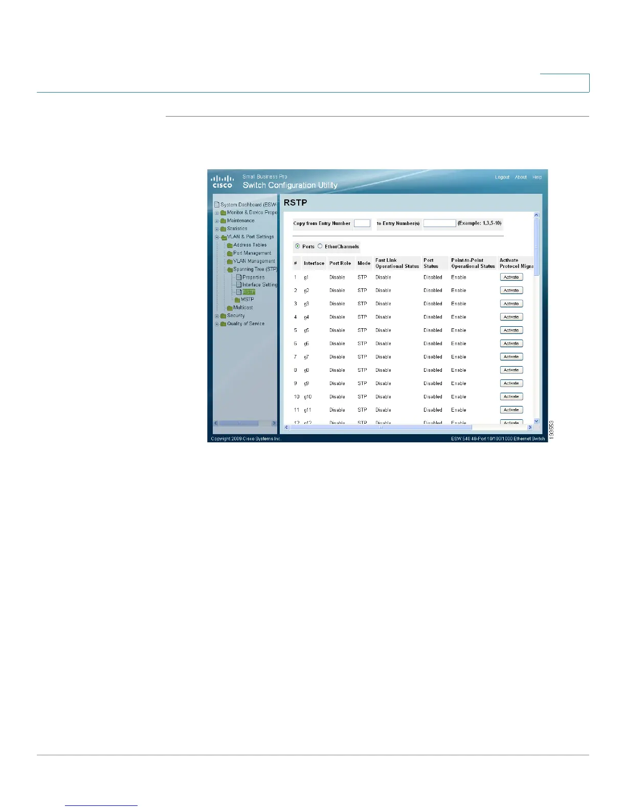
Task: Click the About link
Action: pos(521,177)
